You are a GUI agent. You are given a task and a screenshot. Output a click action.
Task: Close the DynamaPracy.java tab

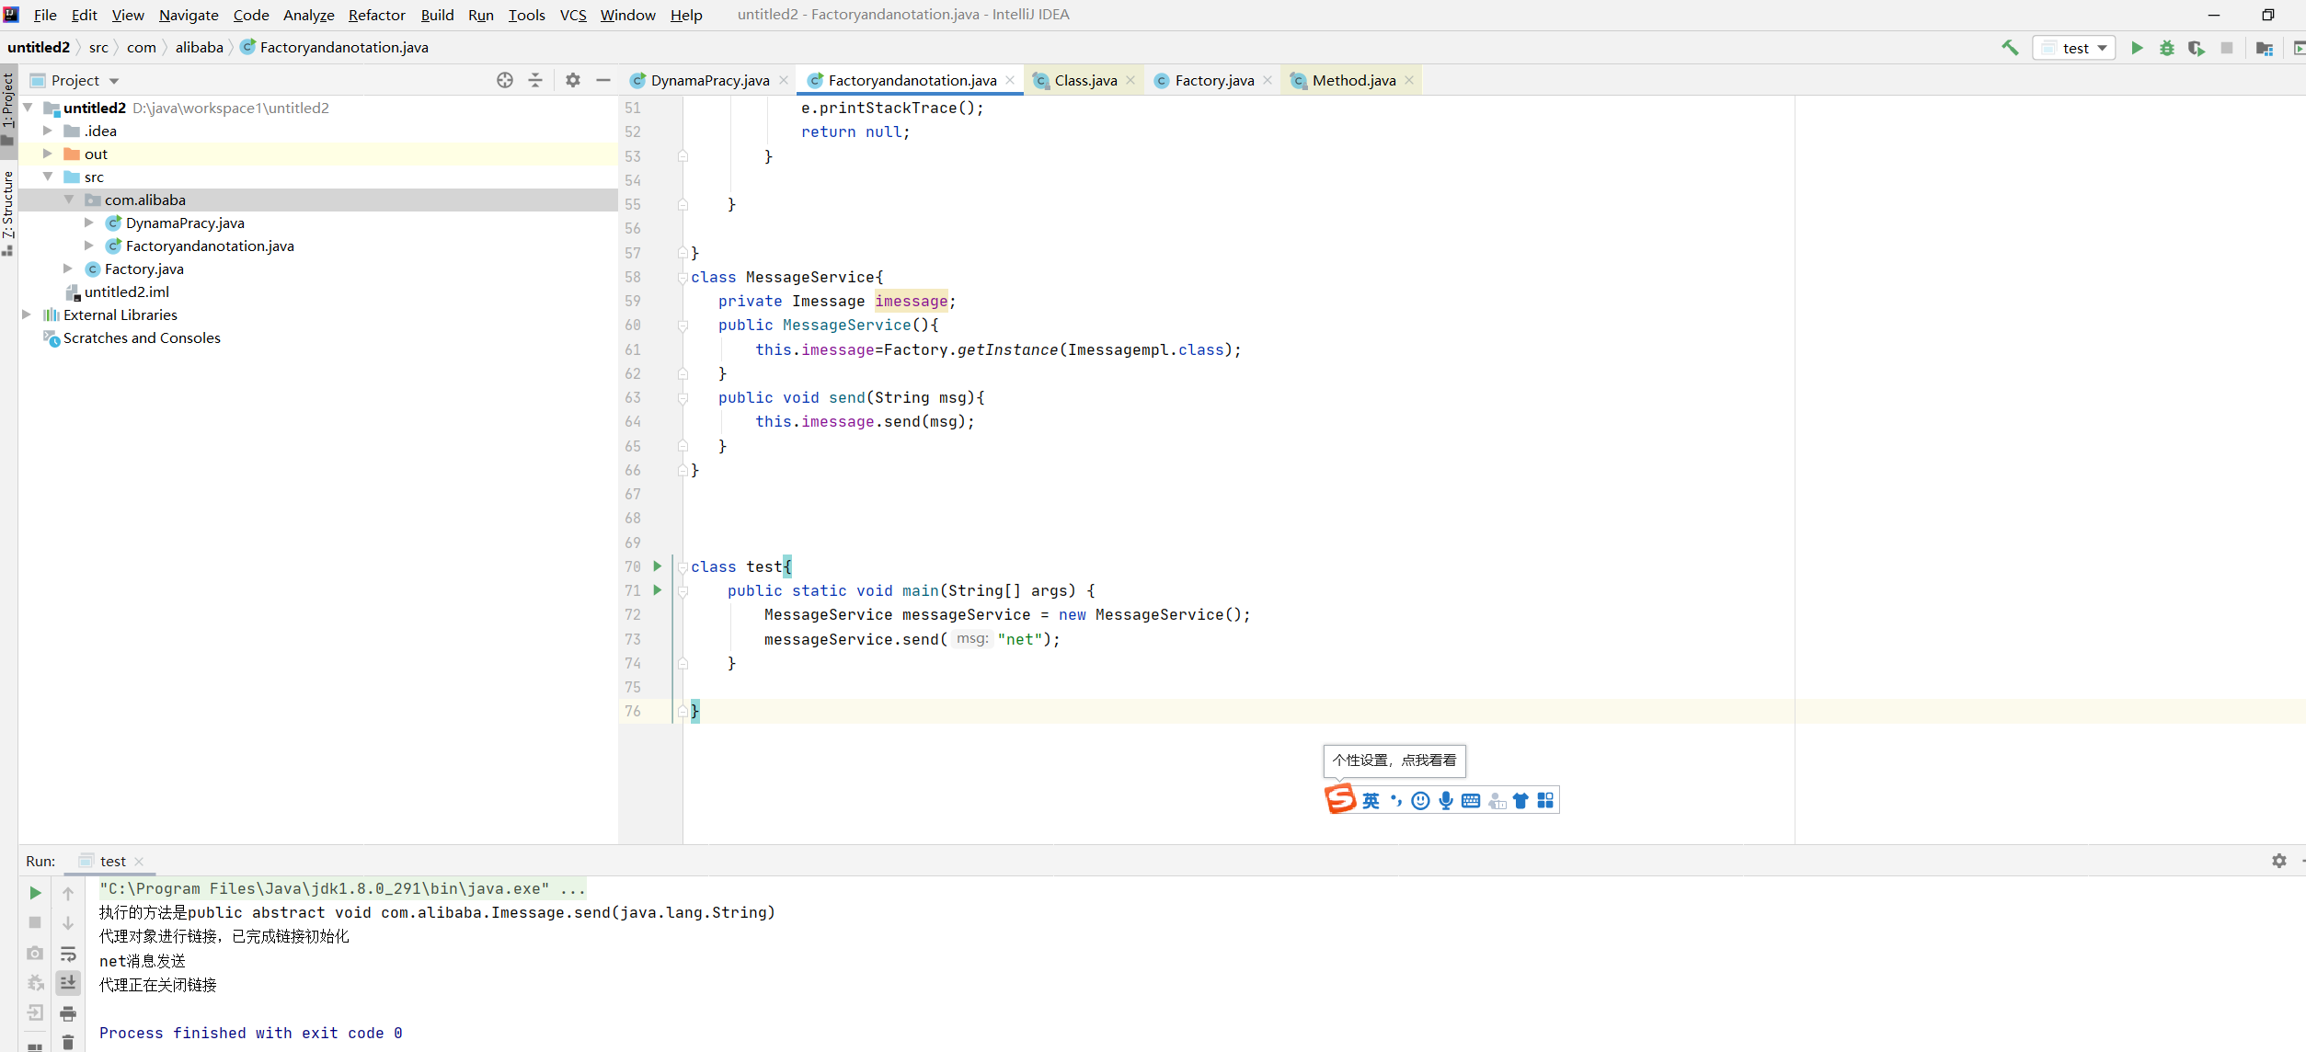pos(784,80)
